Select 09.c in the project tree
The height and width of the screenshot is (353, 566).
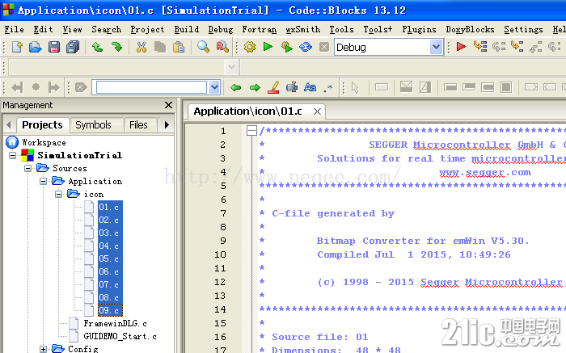tap(108, 310)
